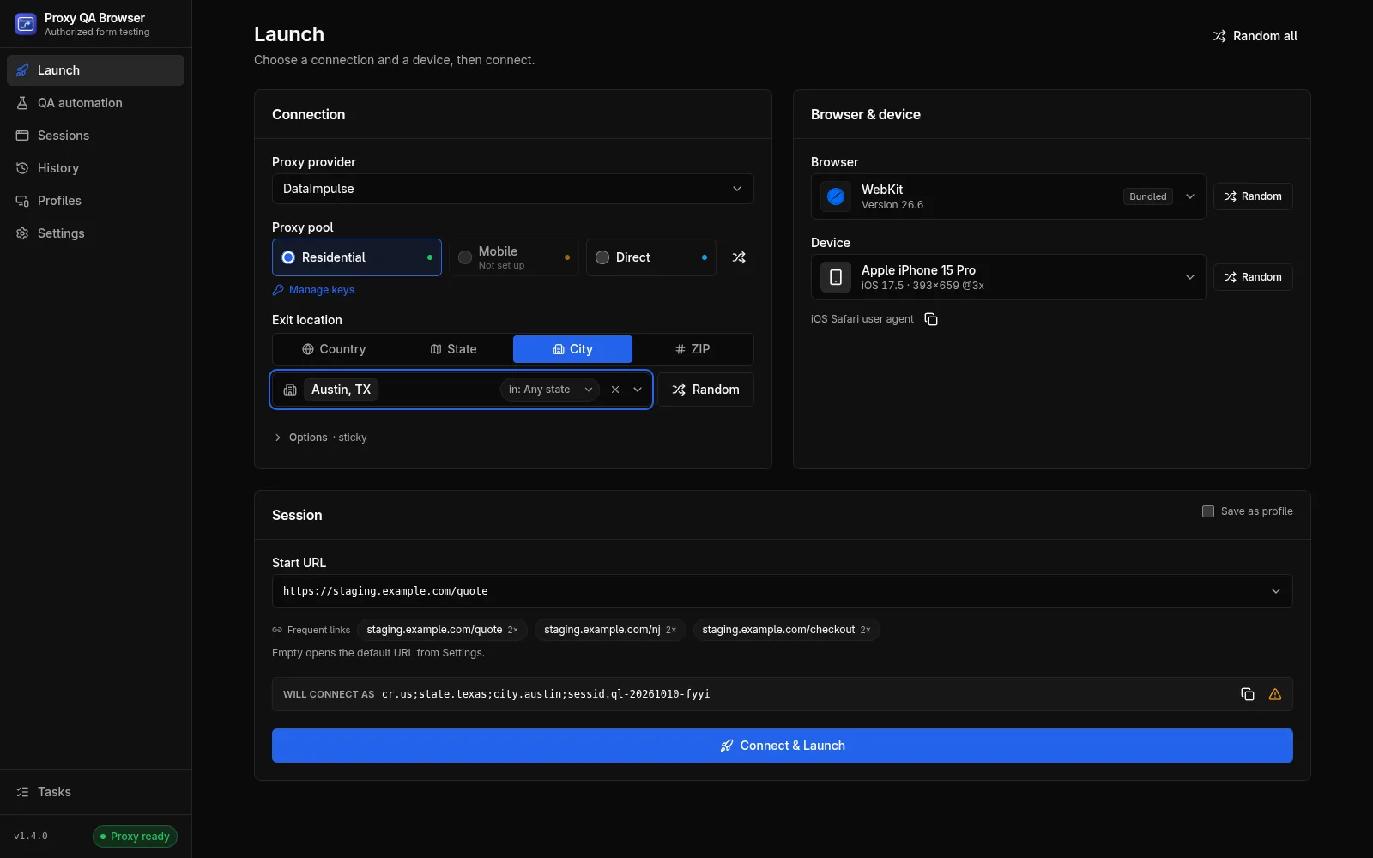Enable the Save as profile checkbox
The image size is (1373, 858).
1208,511
